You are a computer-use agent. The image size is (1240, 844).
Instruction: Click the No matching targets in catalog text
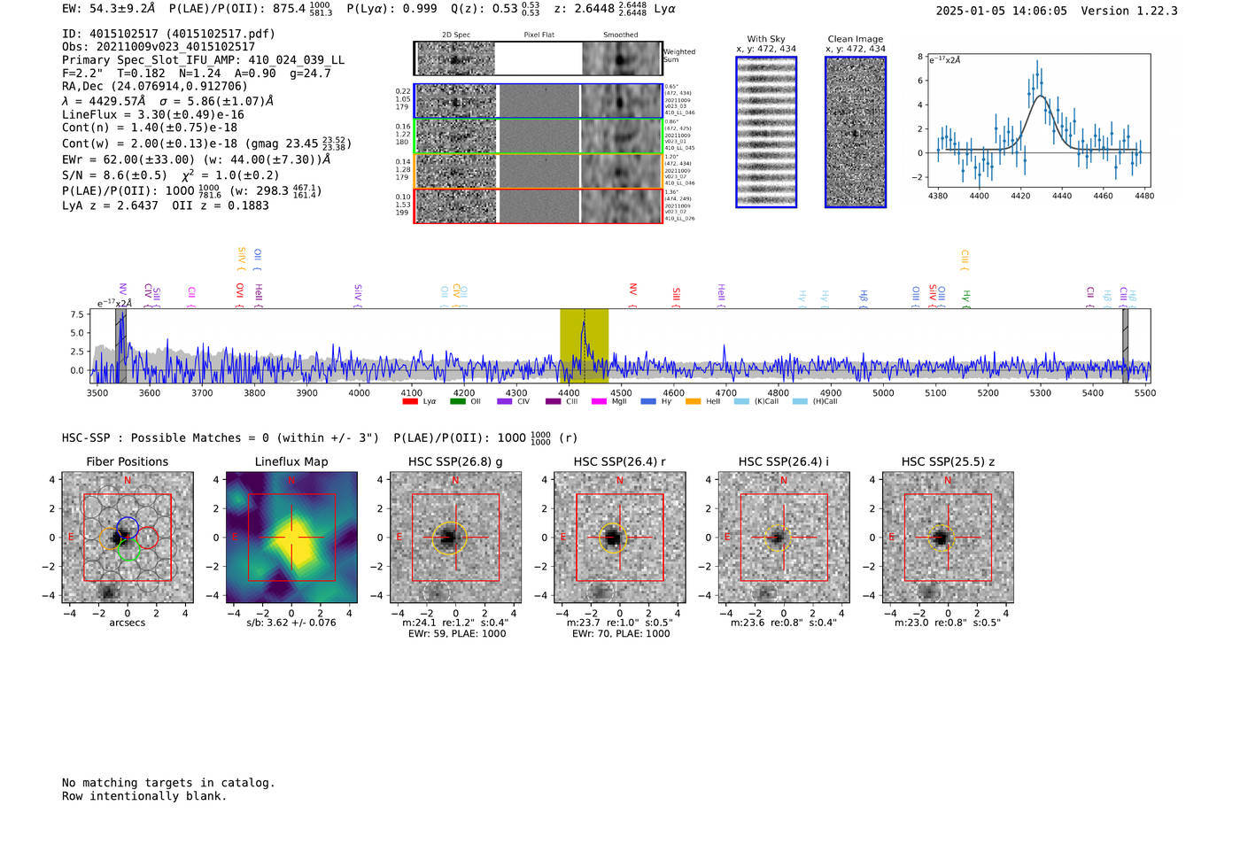click(x=168, y=782)
